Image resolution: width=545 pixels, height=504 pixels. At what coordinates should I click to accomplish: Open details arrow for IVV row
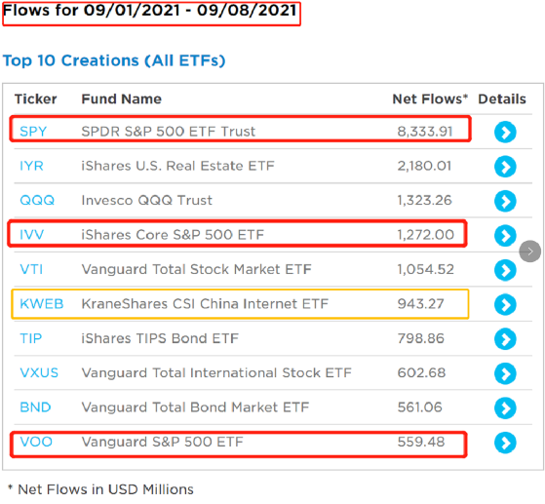505,236
